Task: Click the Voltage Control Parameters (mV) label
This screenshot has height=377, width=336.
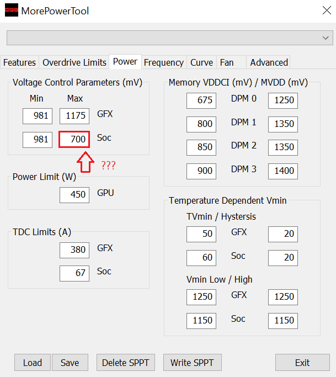Action: click(77, 83)
